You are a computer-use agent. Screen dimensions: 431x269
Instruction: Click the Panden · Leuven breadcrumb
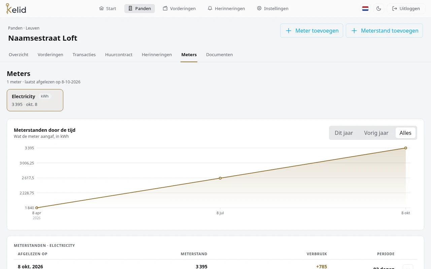tap(24, 28)
